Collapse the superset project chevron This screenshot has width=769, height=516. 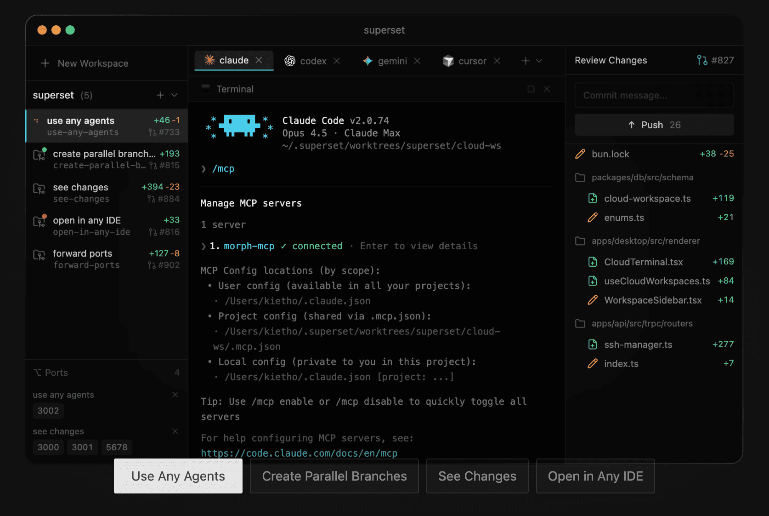pyautogui.click(x=175, y=95)
